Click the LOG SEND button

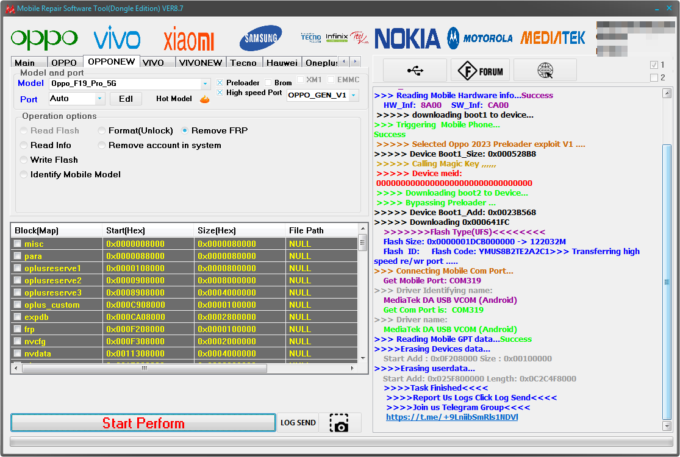tap(298, 423)
